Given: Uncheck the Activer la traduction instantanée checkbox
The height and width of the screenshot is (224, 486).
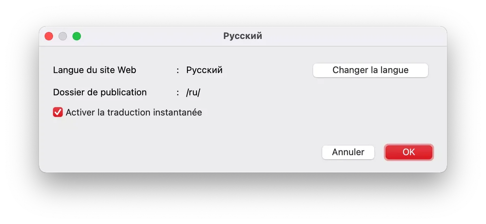Looking at the screenshot, I should pos(58,112).
